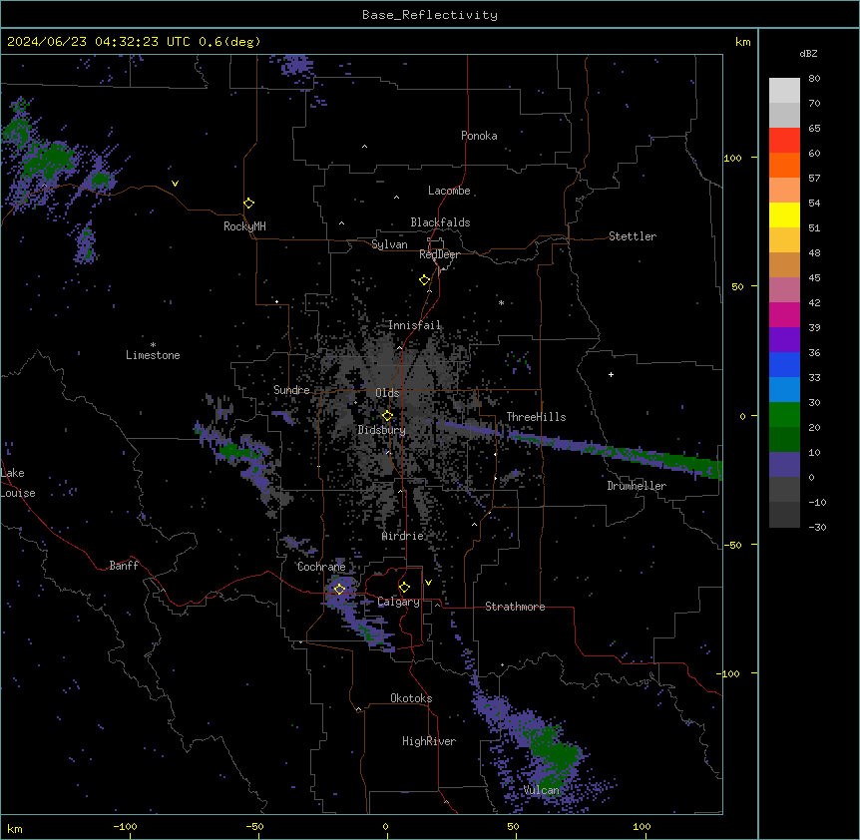Click the yellow diamond marker above Didsbury
The height and width of the screenshot is (840, 860).
click(388, 416)
